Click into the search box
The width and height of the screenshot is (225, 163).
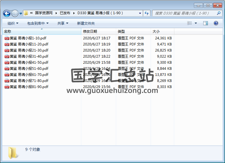184,13
